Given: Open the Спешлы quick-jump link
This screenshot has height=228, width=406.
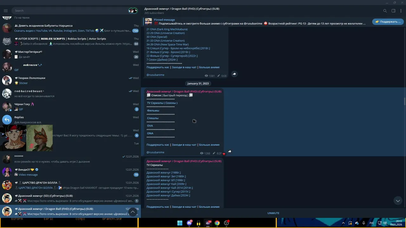Looking at the screenshot, I should click(x=153, y=118).
